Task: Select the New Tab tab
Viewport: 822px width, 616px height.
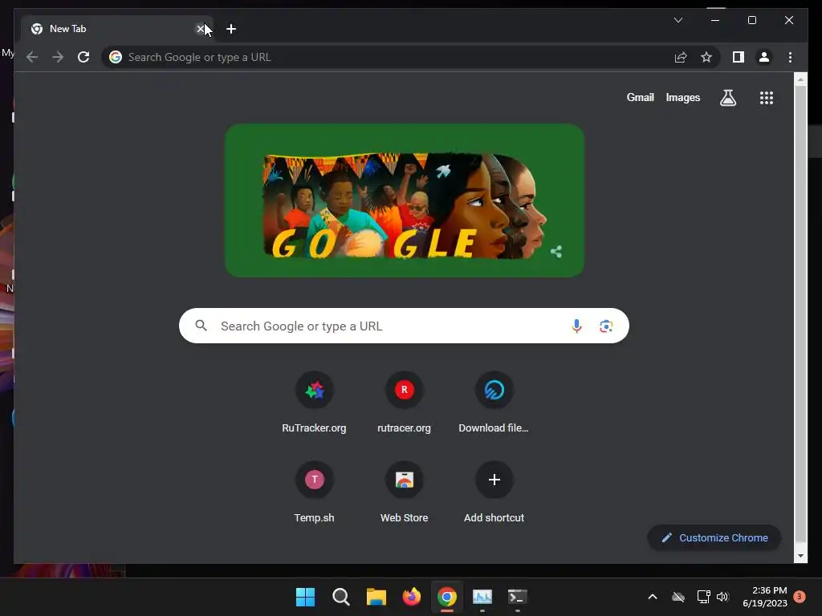Action: coord(116,29)
